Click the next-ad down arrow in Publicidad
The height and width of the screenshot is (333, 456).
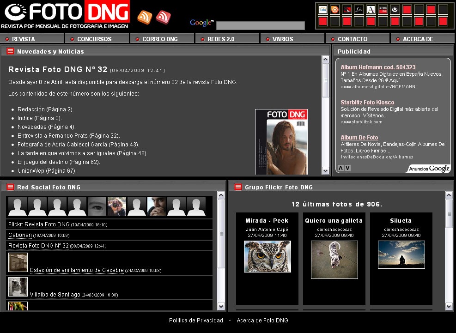pyautogui.click(x=347, y=168)
